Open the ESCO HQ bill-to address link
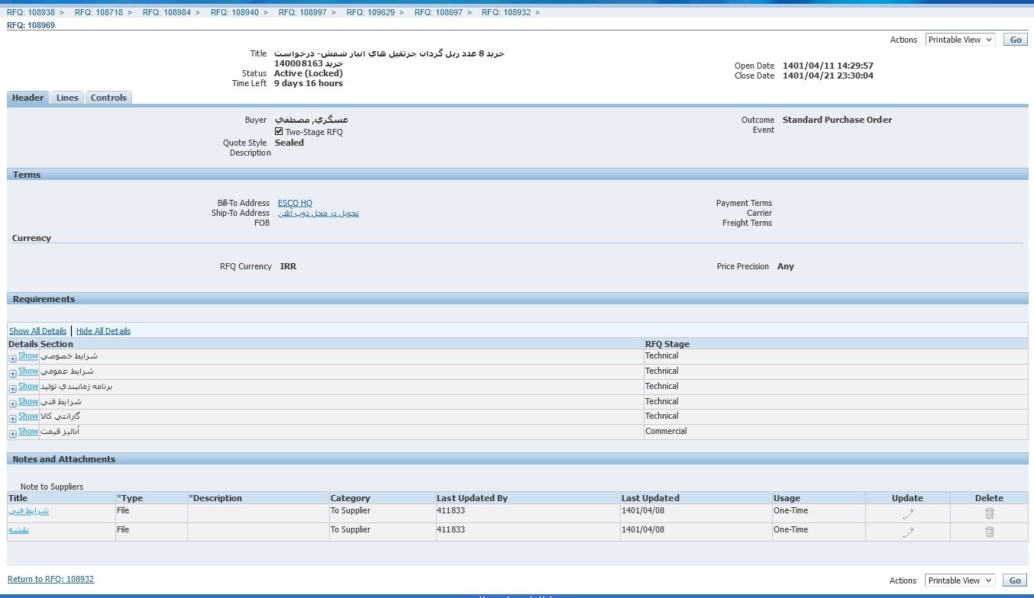 point(295,203)
